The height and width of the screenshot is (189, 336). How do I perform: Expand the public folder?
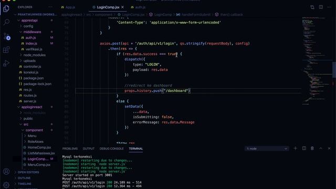pos(28,119)
